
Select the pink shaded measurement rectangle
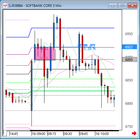pos(44,54)
